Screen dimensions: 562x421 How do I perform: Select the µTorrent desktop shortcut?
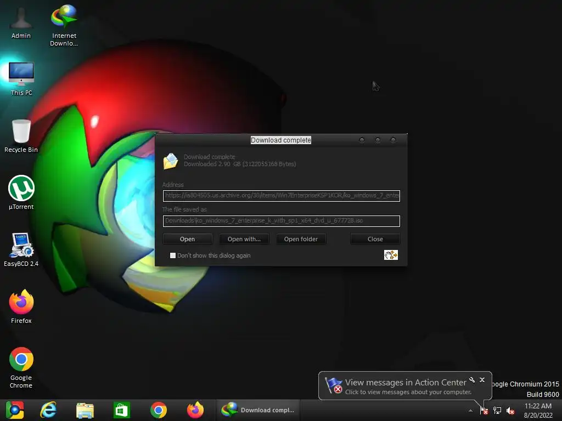pos(21,192)
